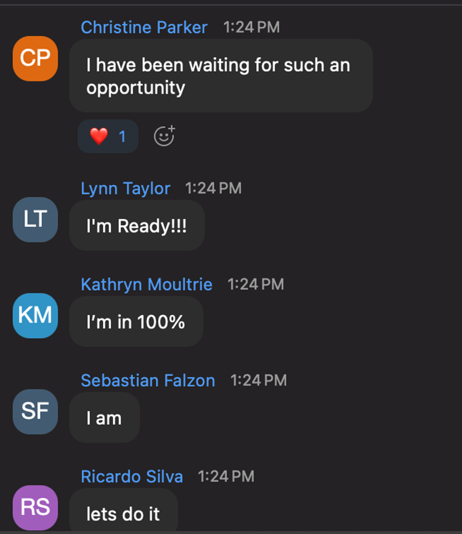Click Ricardo Silva's name above message
Viewport: 462px width, 534px height.
point(131,477)
